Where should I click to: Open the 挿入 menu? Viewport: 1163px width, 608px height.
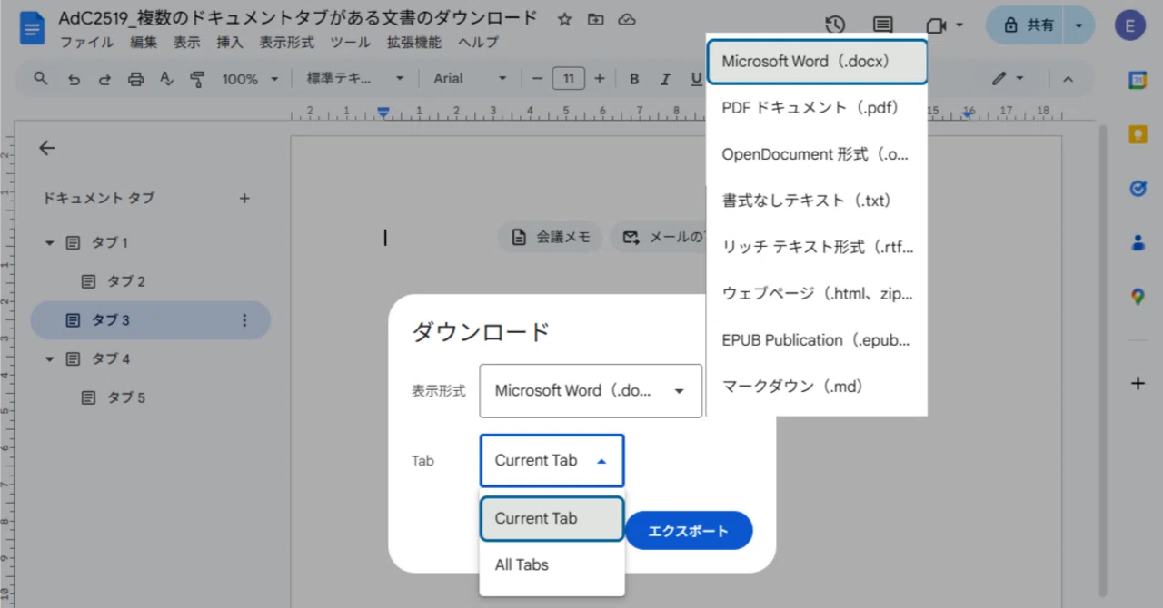230,43
